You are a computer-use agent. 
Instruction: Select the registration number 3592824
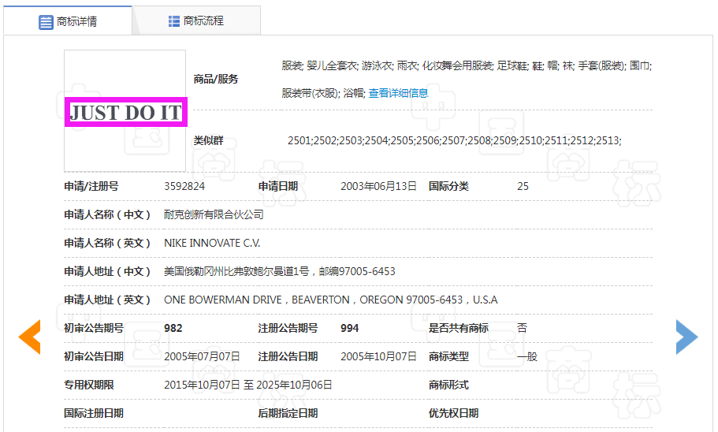pyautogui.click(x=184, y=187)
